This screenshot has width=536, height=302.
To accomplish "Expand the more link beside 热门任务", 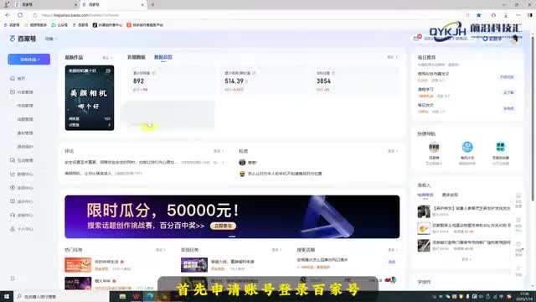I will (160, 250).
